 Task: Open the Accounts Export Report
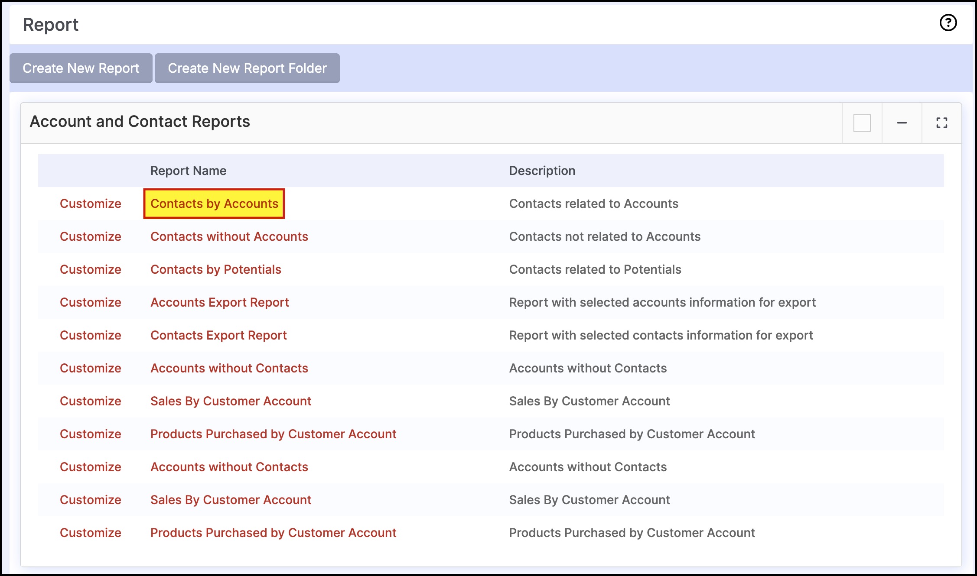[220, 302]
